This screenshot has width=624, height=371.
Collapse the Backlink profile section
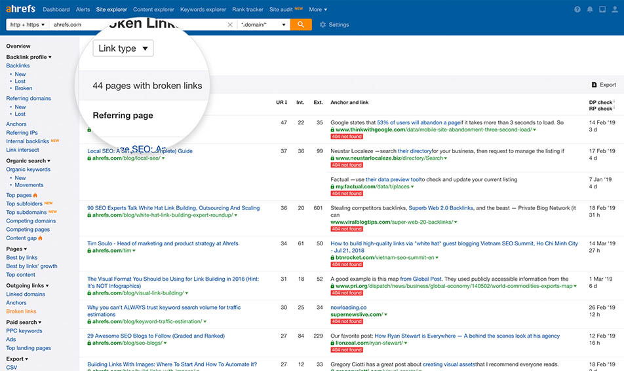click(x=29, y=57)
